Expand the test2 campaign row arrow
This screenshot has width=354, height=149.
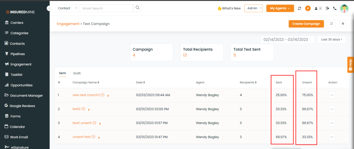pyautogui.click(x=89, y=110)
